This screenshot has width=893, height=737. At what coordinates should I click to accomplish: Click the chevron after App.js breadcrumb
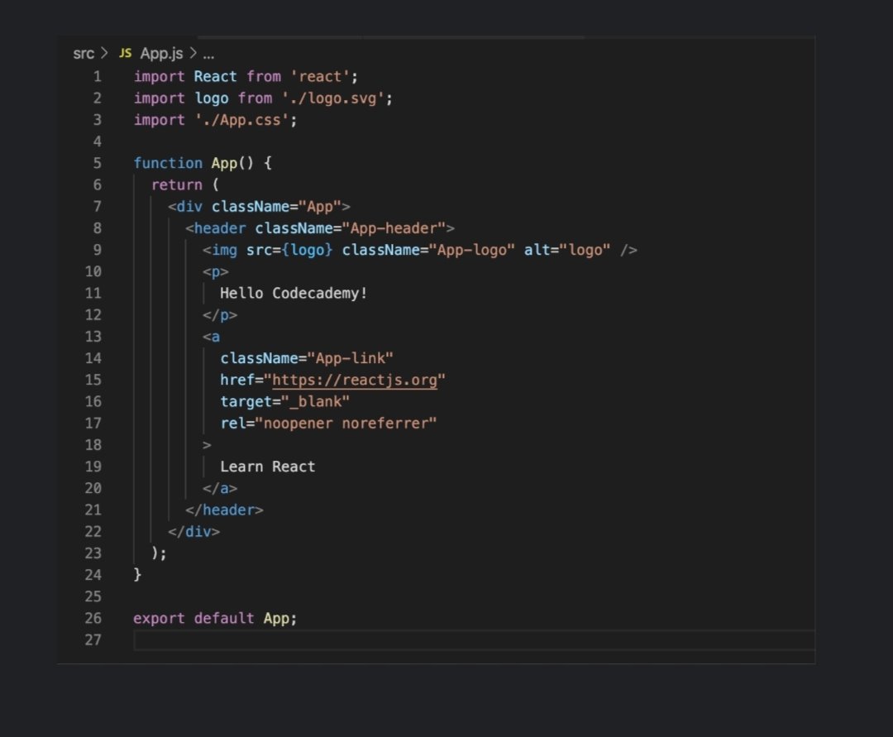[192, 53]
